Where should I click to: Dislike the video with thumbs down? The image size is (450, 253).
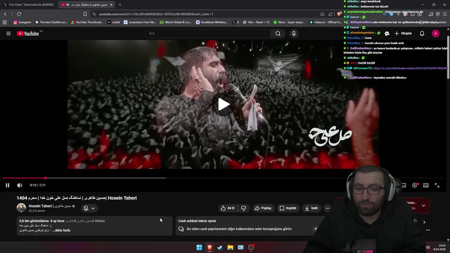pos(244,208)
